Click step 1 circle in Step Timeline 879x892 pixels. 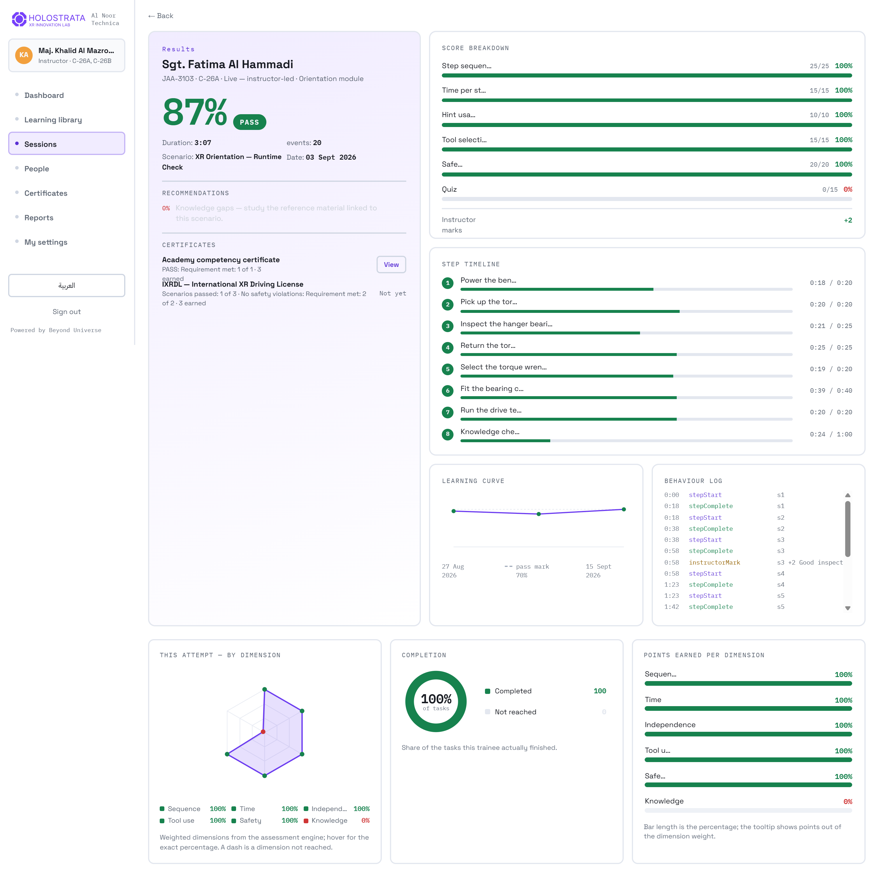point(447,283)
